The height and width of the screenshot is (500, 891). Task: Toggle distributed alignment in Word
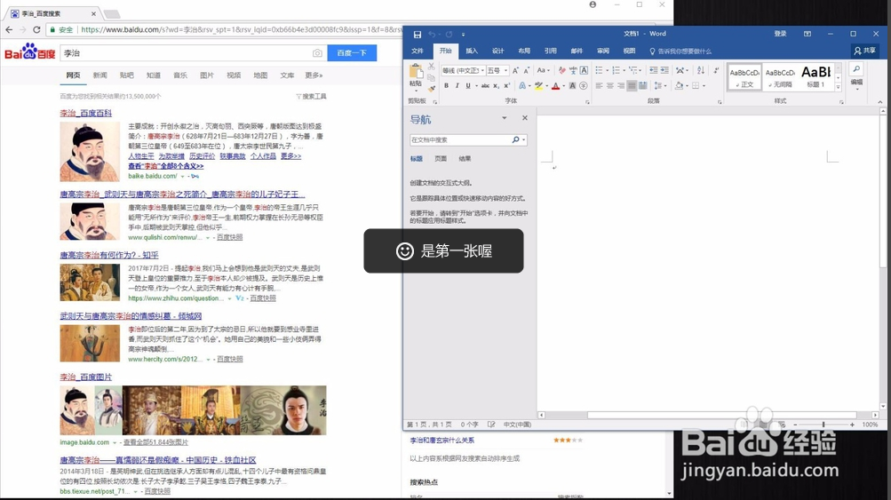pyautogui.click(x=642, y=86)
